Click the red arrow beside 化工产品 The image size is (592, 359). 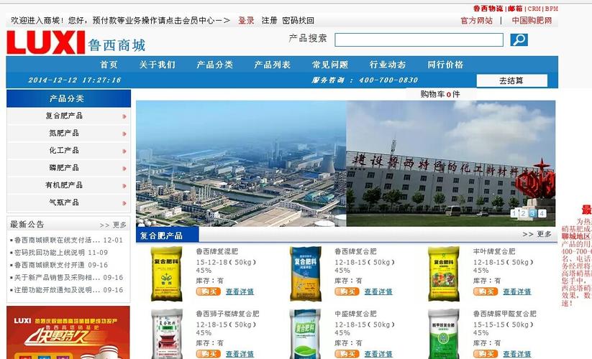point(124,151)
